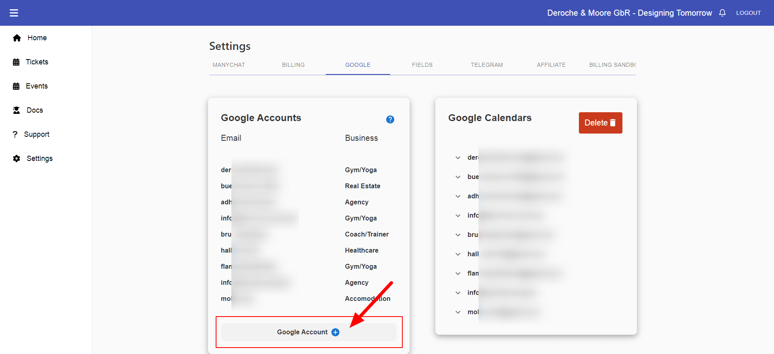Expand the 'adh' calendar row chevron
The image size is (774, 354).
(458, 196)
